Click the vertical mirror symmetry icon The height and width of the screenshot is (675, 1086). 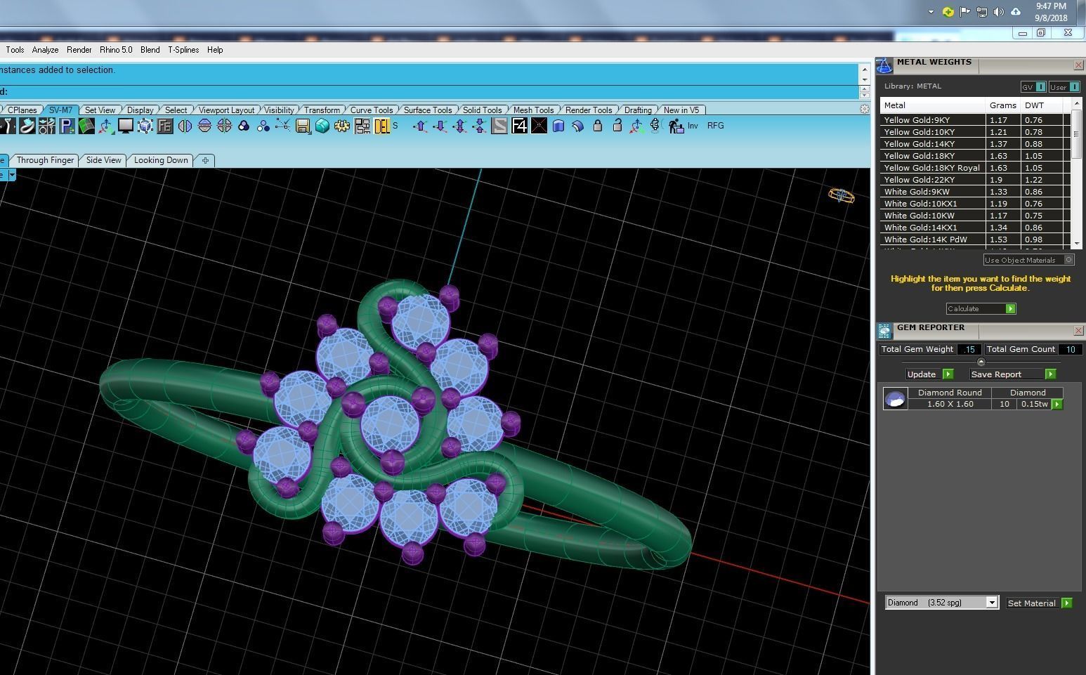(x=185, y=126)
